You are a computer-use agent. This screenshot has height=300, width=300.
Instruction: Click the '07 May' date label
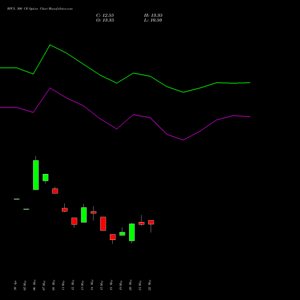[44, 286]
